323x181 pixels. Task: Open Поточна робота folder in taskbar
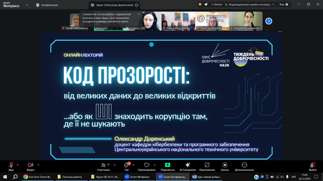[69, 177]
